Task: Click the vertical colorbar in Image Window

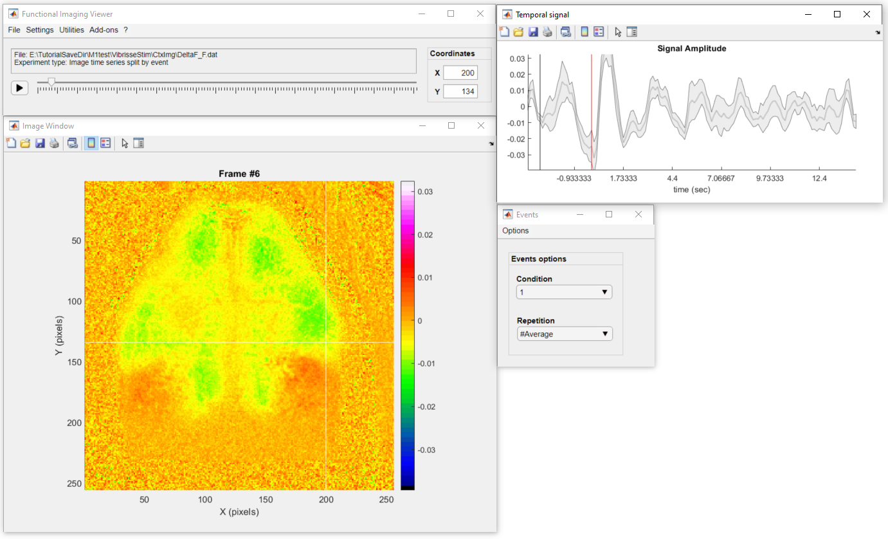Action: click(x=408, y=335)
